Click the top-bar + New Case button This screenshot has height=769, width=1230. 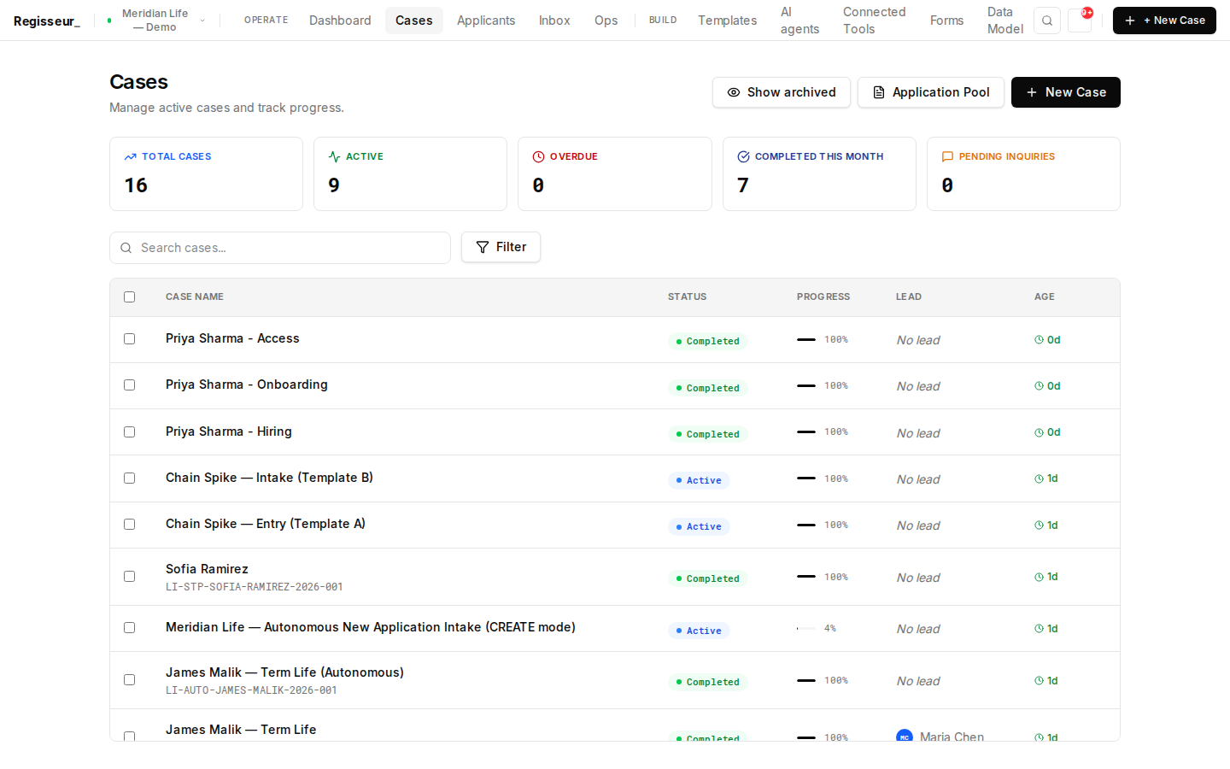pyautogui.click(x=1164, y=21)
